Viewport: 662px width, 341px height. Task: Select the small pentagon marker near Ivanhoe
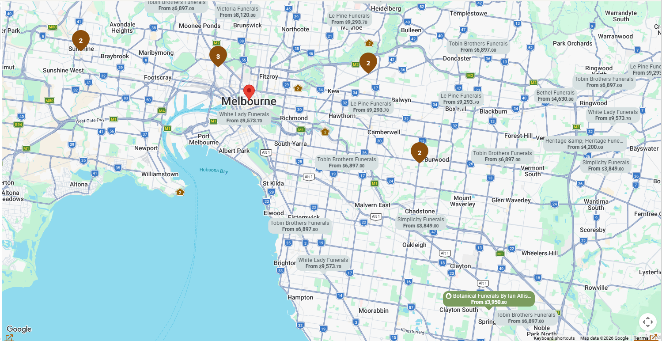369,43
